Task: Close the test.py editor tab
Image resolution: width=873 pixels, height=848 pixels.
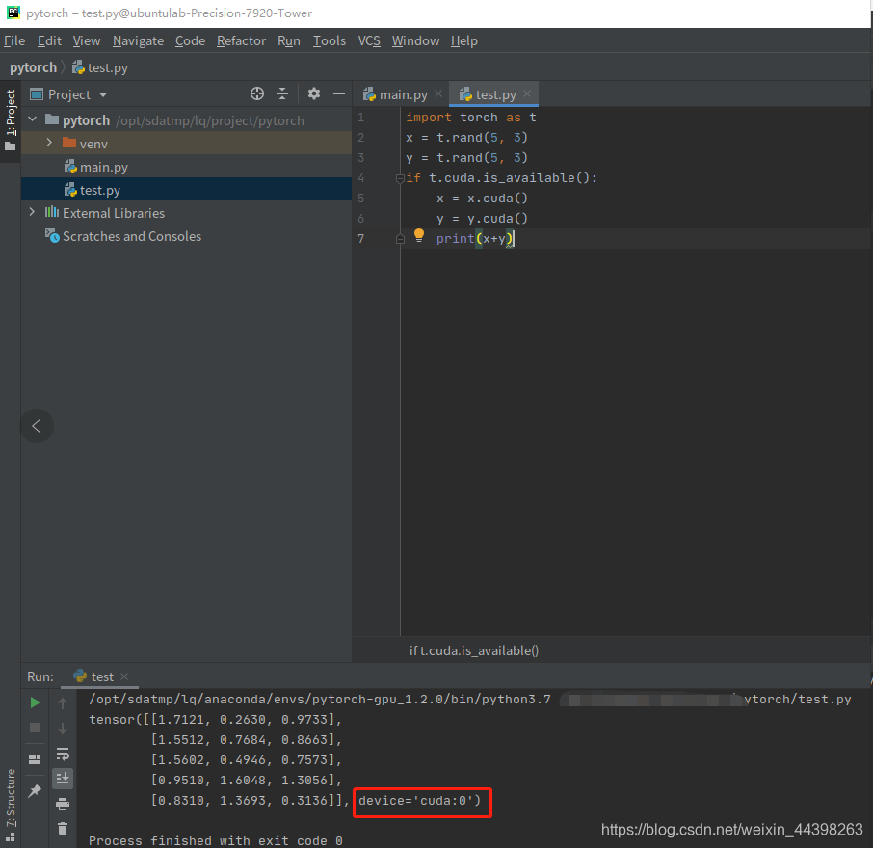Action: pos(527,93)
